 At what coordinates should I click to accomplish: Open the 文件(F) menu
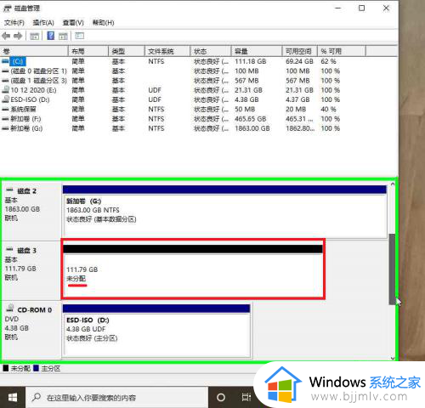pos(14,23)
